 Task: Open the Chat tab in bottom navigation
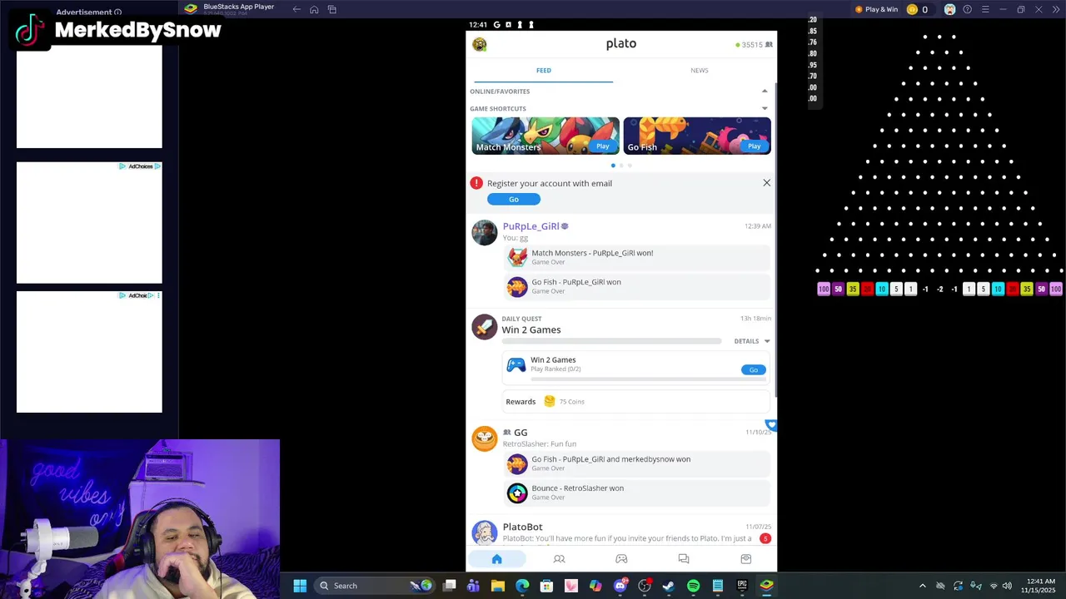click(x=684, y=559)
